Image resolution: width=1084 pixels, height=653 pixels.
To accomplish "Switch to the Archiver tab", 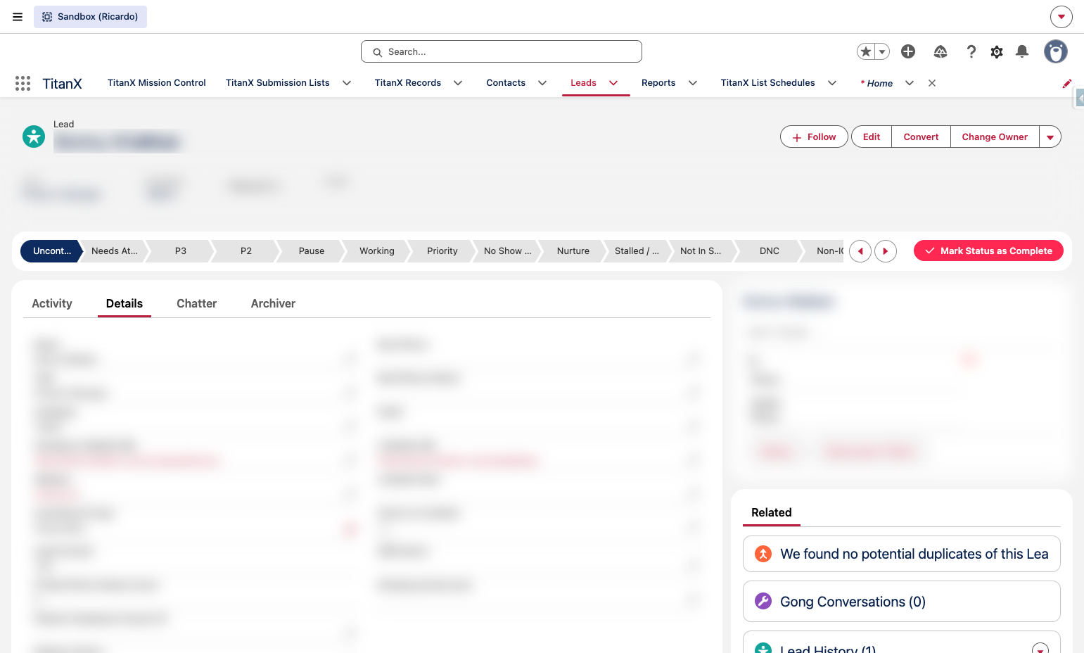I will pos(273,304).
